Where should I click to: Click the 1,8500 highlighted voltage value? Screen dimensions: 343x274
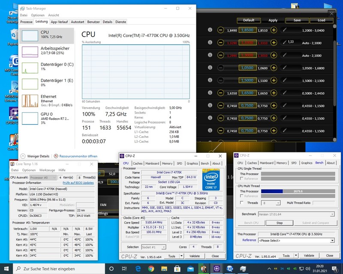point(247,30)
